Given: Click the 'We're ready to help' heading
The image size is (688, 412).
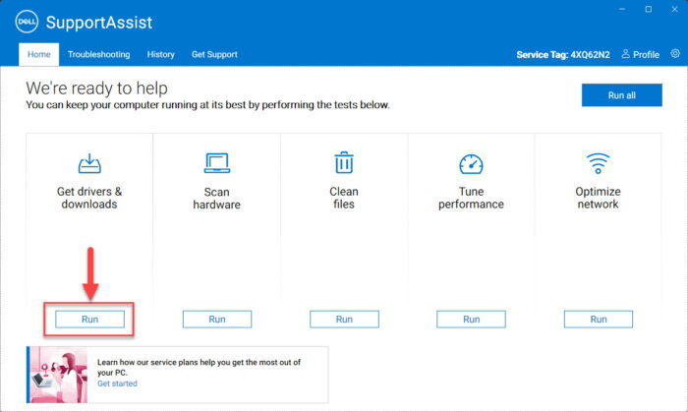Looking at the screenshot, I should tap(96, 88).
